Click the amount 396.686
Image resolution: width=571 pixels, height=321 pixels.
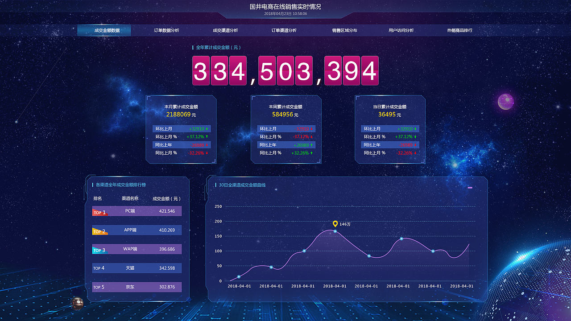click(x=167, y=249)
